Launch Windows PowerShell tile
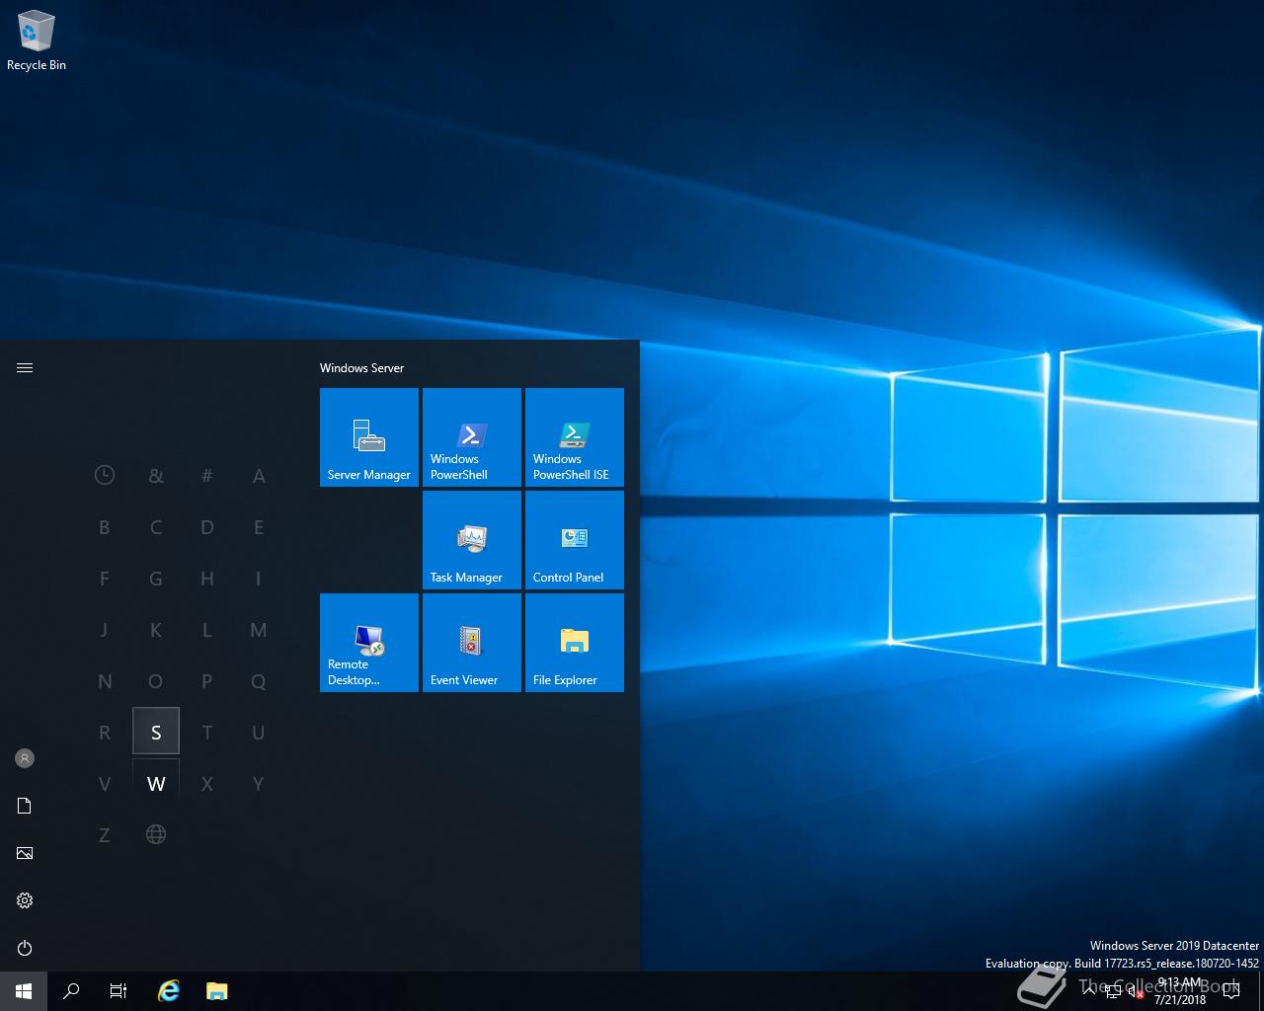The height and width of the screenshot is (1011, 1264). [472, 437]
